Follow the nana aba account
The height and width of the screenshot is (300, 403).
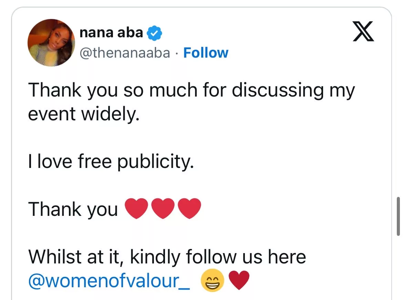pos(206,53)
